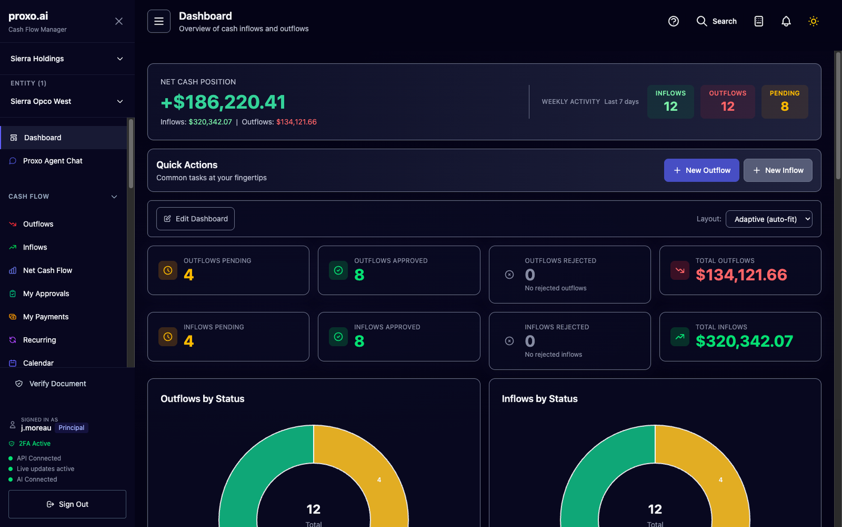The height and width of the screenshot is (527, 842).
Task: Open My Approvals page
Action: click(63, 293)
